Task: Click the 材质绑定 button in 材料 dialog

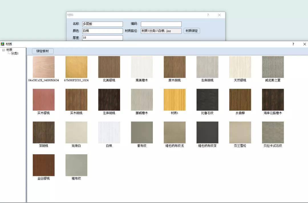Action: pyautogui.click(x=192, y=31)
